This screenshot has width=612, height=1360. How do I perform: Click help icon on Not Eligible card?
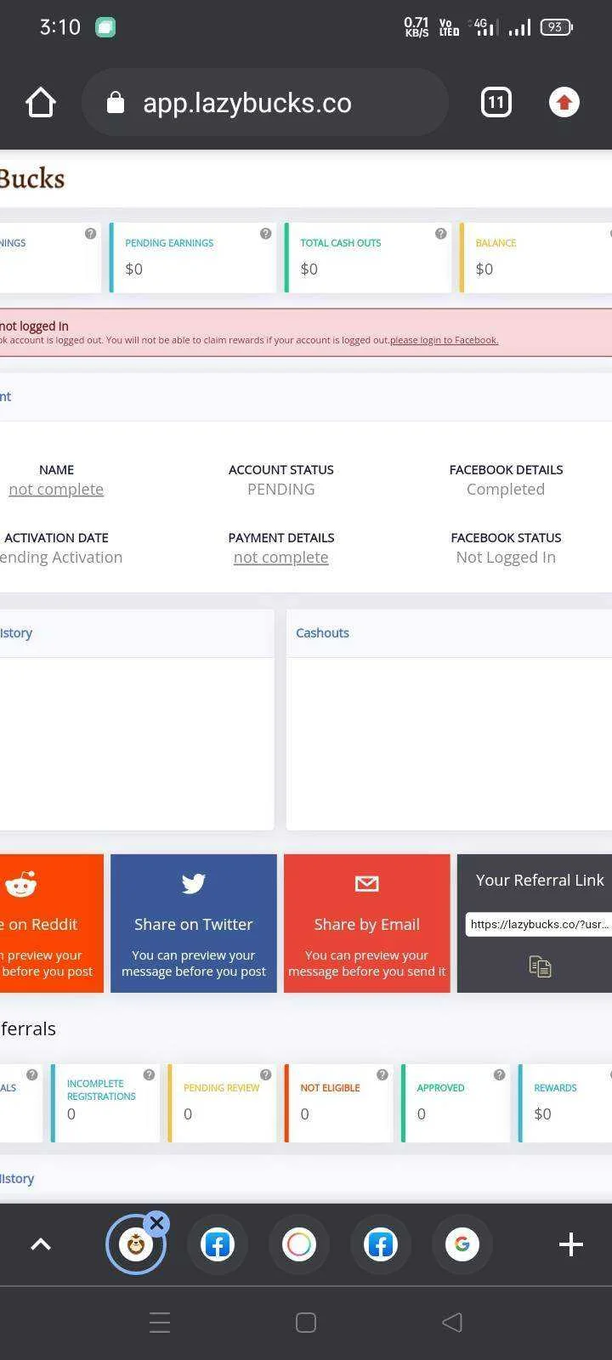pos(382,1074)
